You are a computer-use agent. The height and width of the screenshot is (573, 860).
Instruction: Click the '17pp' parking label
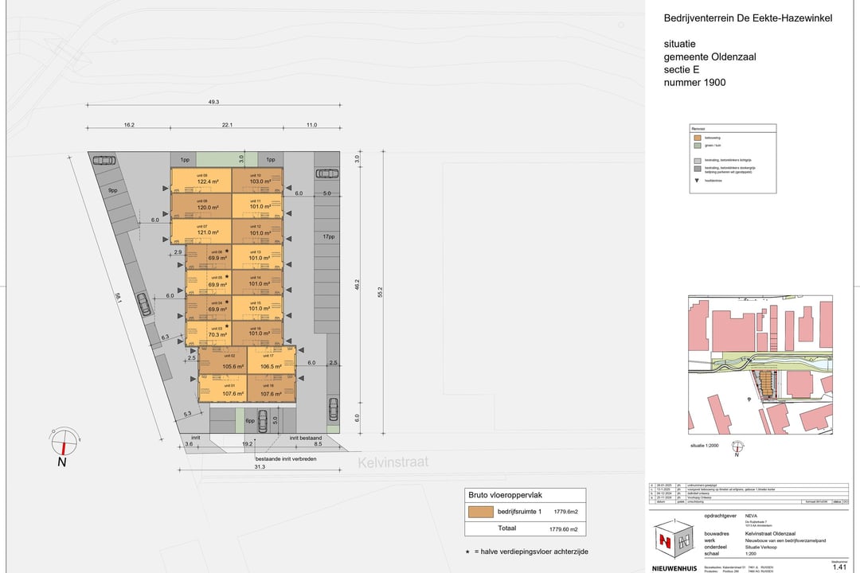tap(329, 237)
